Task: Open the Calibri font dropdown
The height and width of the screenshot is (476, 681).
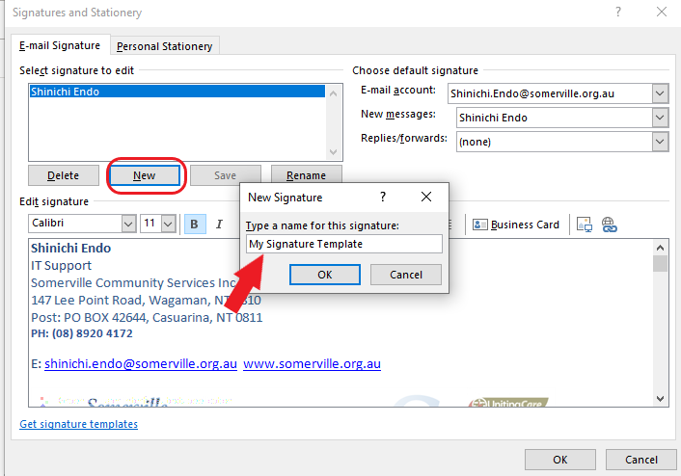Action: tap(128, 224)
